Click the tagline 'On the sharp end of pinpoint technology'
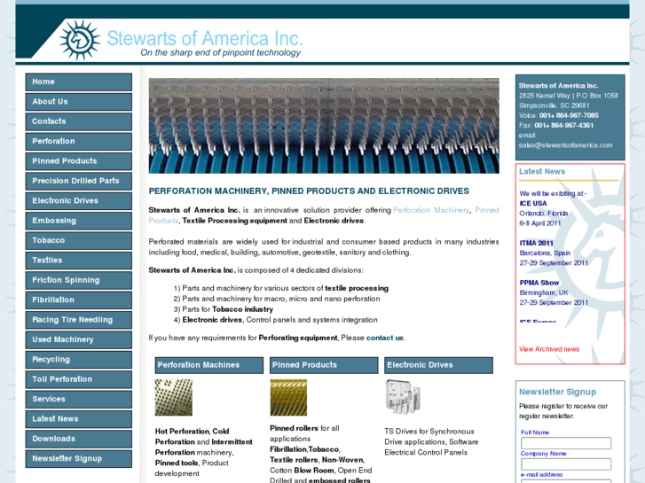645x483 pixels. coord(221,52)
